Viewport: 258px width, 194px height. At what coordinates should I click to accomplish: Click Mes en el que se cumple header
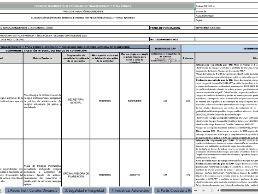pos(135,58)
